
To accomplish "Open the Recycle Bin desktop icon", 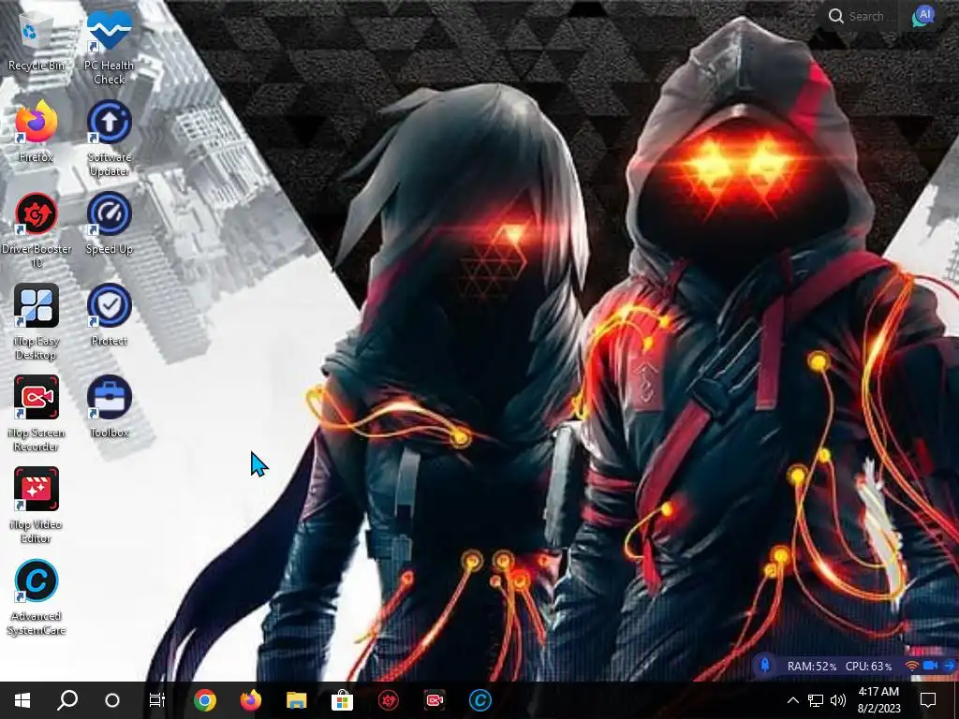I will (x=37, y=40).
